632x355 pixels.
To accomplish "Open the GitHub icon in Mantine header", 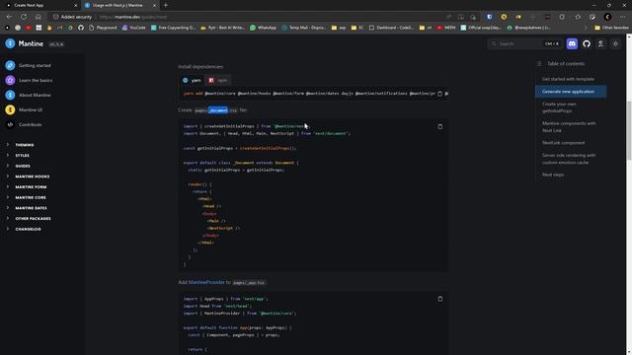I will tap(587, 43).
